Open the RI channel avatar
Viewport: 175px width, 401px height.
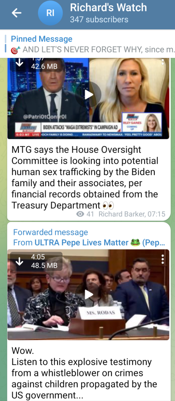click(50, 13)
